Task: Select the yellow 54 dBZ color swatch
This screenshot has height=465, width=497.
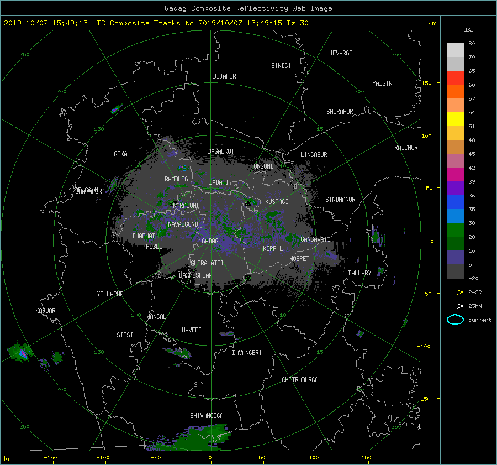Action: pyautogui.click(x=455, y=119)
